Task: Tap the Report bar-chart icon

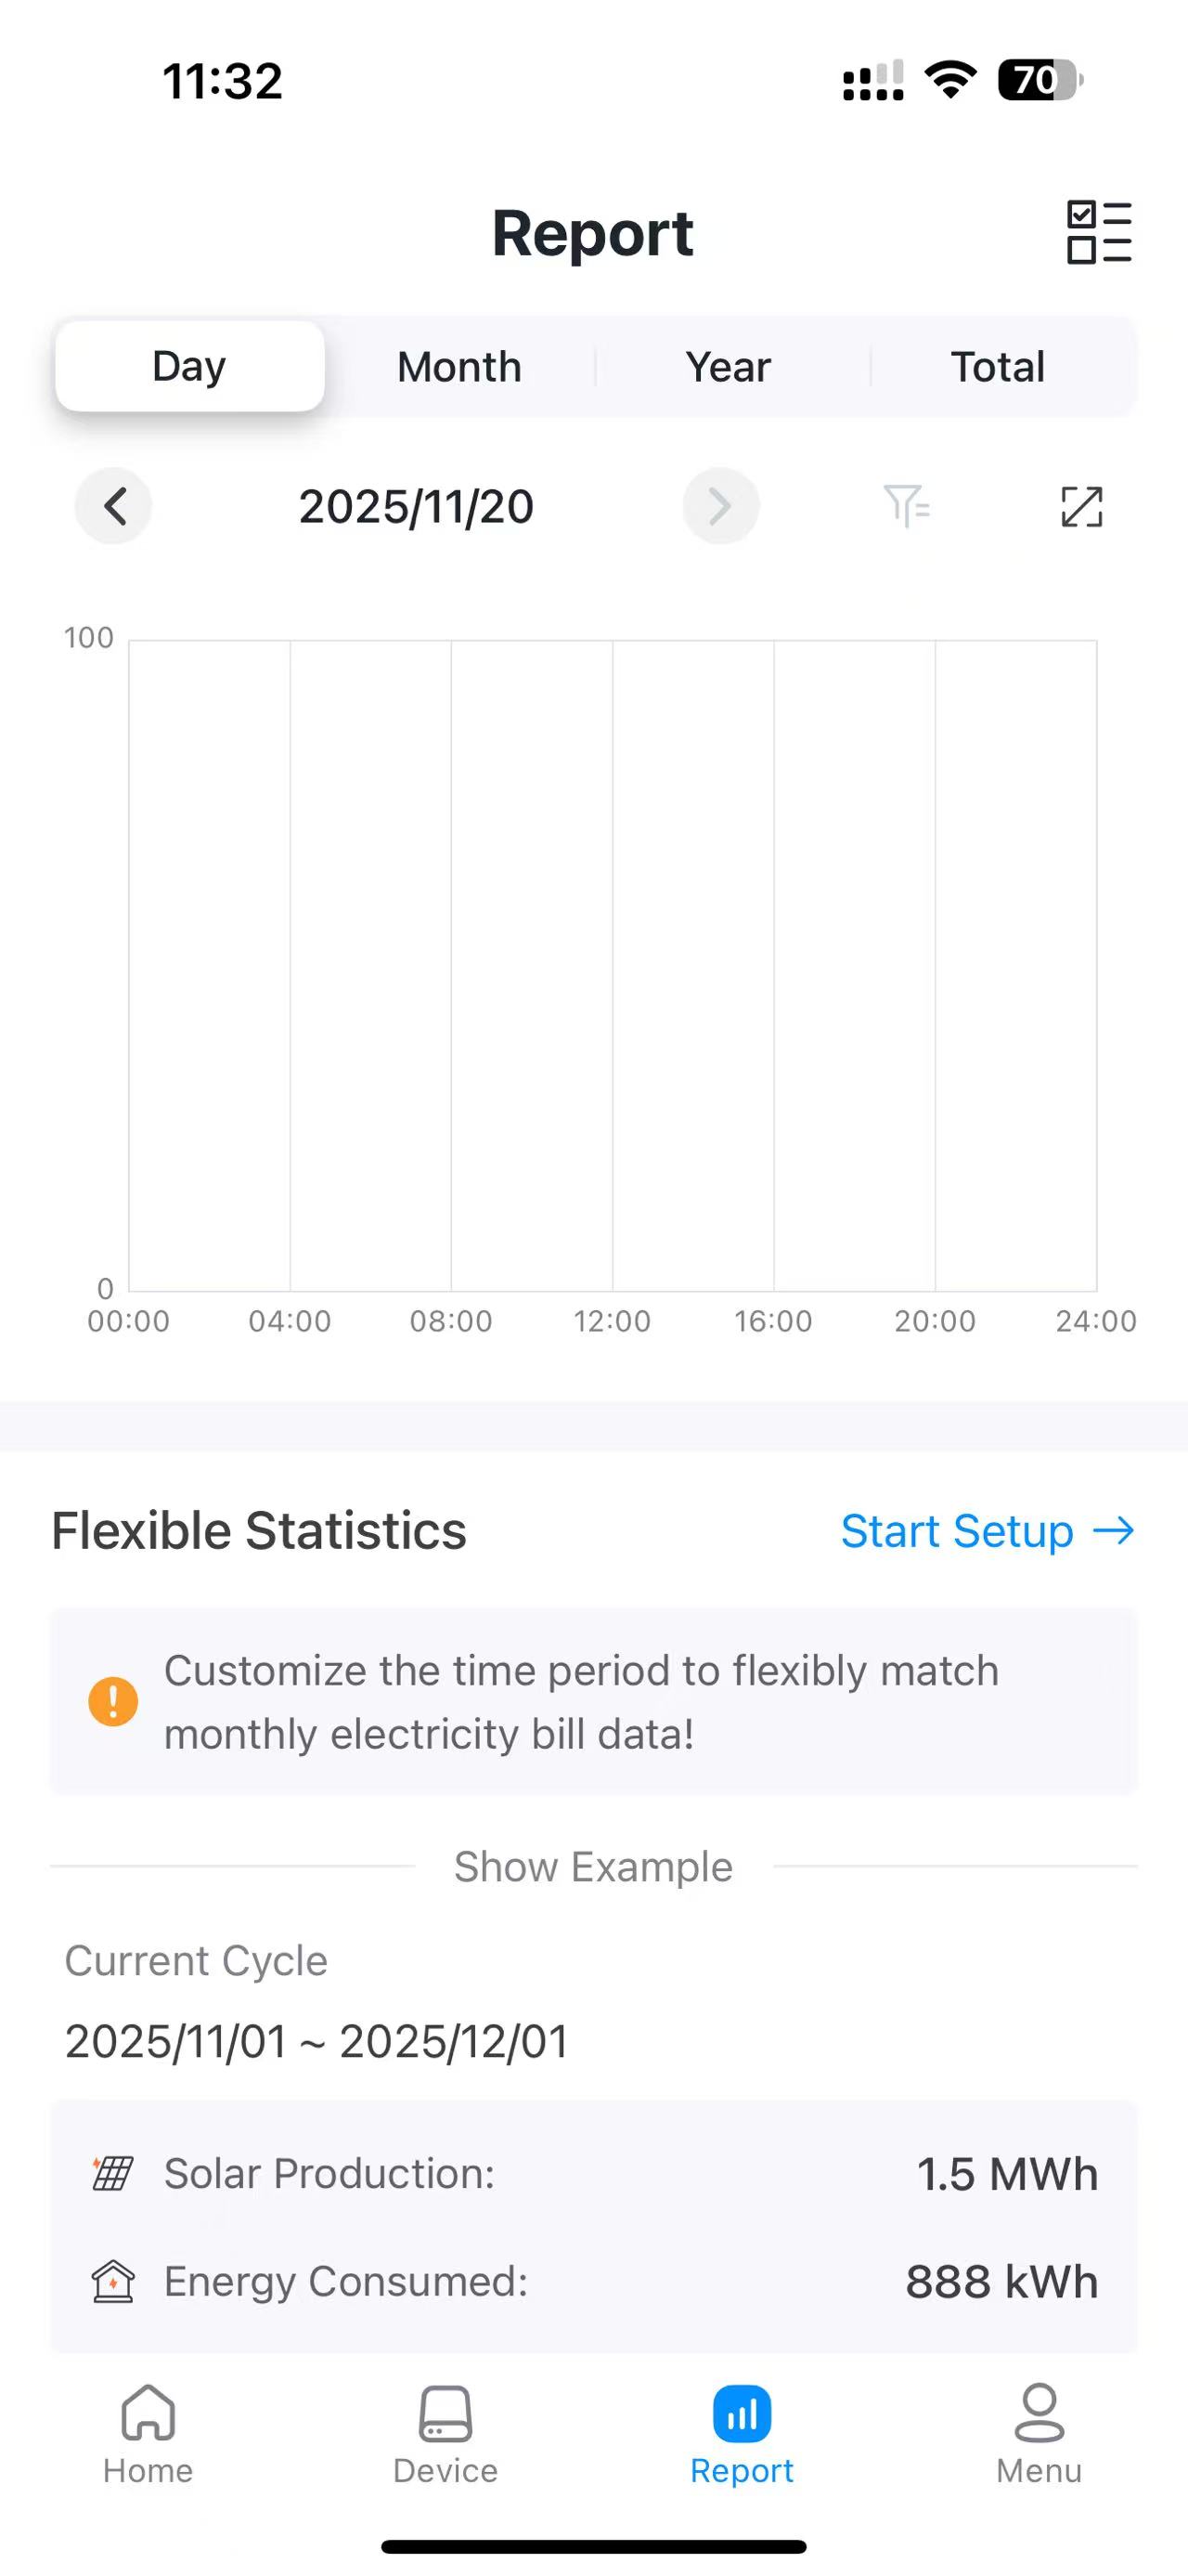Action: pos(742,2415)
